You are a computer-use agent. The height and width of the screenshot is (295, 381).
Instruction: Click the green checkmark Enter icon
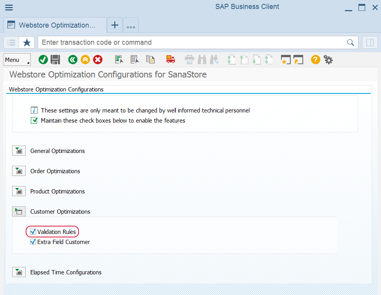(x=43, y=60)
